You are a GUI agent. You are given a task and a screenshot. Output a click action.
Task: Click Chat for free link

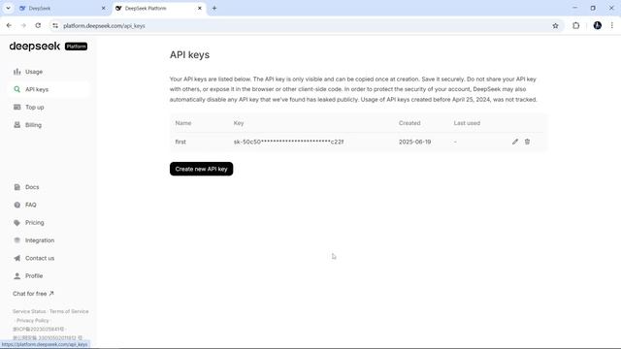[33, 294]
